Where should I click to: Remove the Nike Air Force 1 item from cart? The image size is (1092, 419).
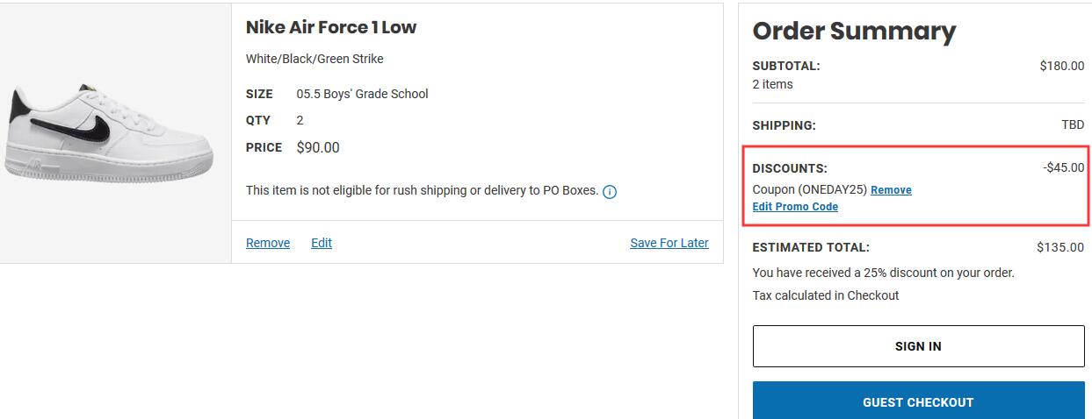pyautogui.click(x=268, y=243)
